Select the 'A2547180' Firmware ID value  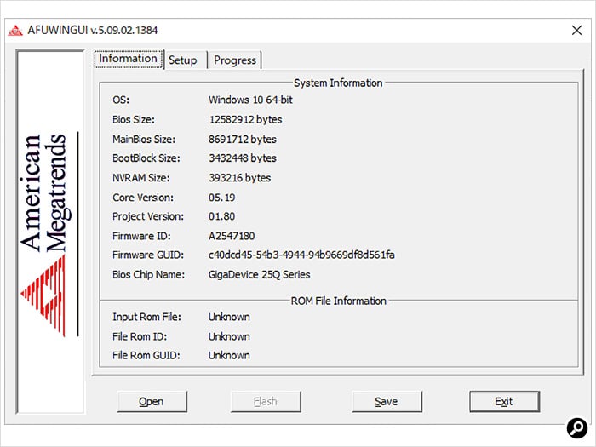point(232,236)
